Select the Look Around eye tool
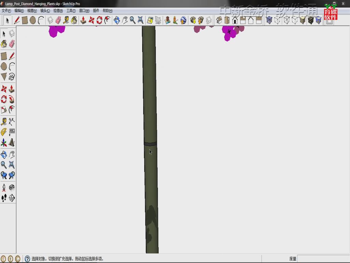The height and width of the screenshot is (263, 350). (12, 188)
